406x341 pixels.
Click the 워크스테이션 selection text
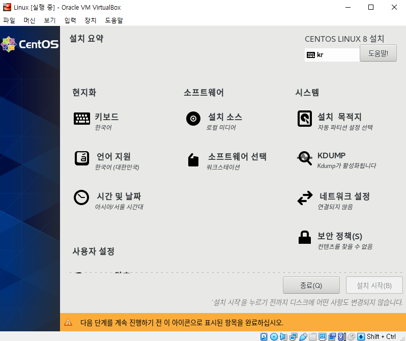pos(223,167)
